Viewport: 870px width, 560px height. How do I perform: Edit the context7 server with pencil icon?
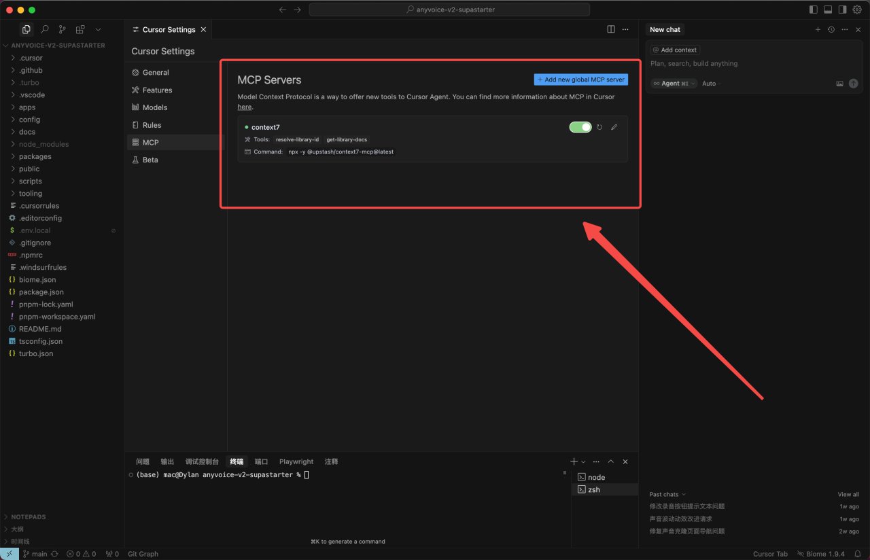(614, 127)
